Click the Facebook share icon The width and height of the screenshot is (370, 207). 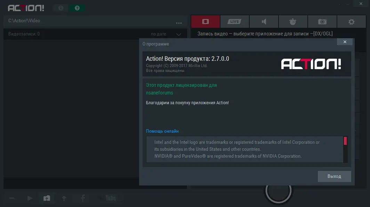pyautogui.click(x=83, y=198)
